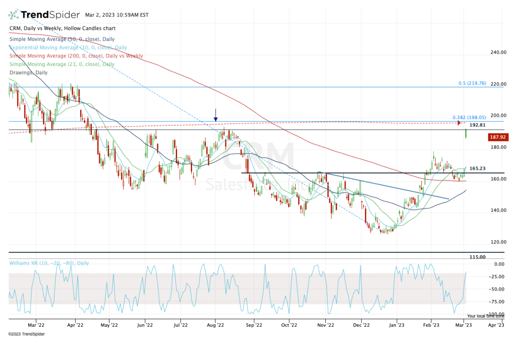This screenshot has width=517, height=338.
Task: Click the 192.81 horizontal line label
Action: point(477,125)
